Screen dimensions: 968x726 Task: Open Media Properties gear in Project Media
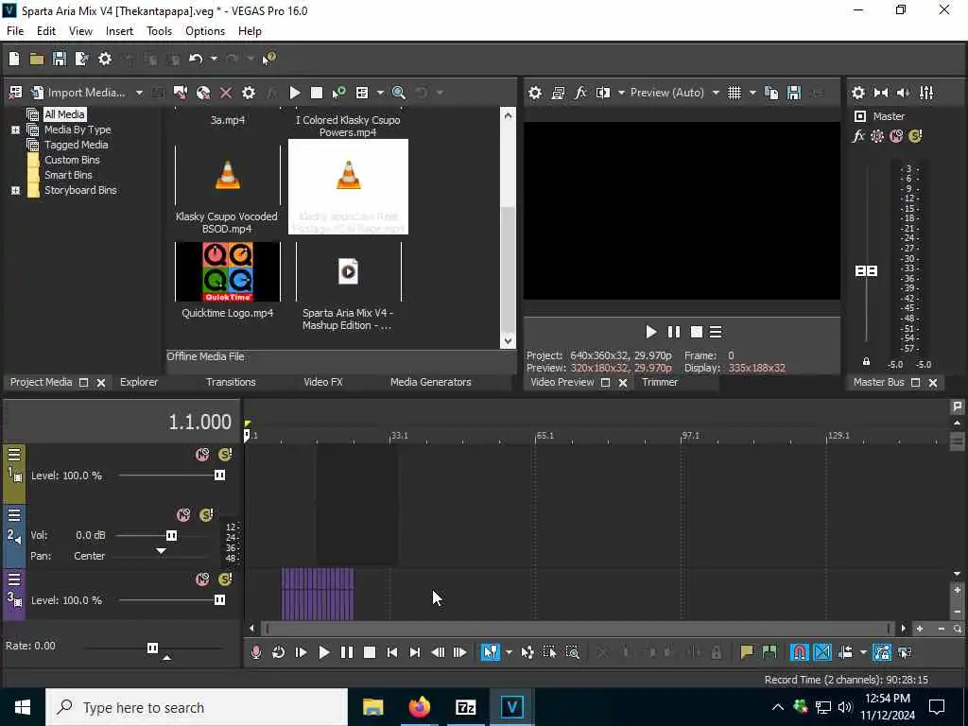[249, 93]
